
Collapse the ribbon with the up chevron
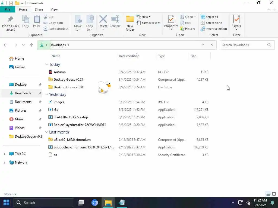pyautogui.click(x=269, y=9)
